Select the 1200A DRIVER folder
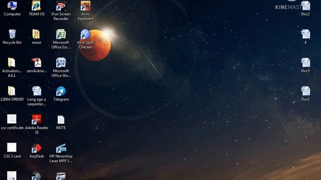321x180 pixels. click(x=12, y=93)
